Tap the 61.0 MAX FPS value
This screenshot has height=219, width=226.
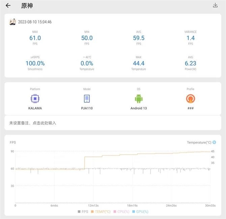pos(35,38)
